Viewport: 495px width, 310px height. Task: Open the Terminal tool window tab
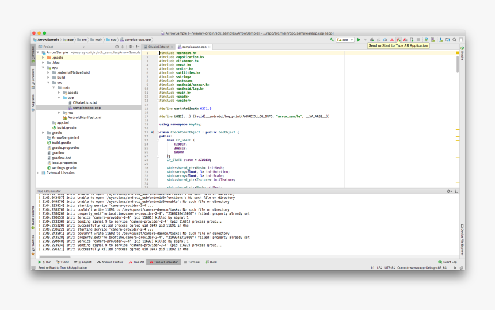(x=192, y=262)
